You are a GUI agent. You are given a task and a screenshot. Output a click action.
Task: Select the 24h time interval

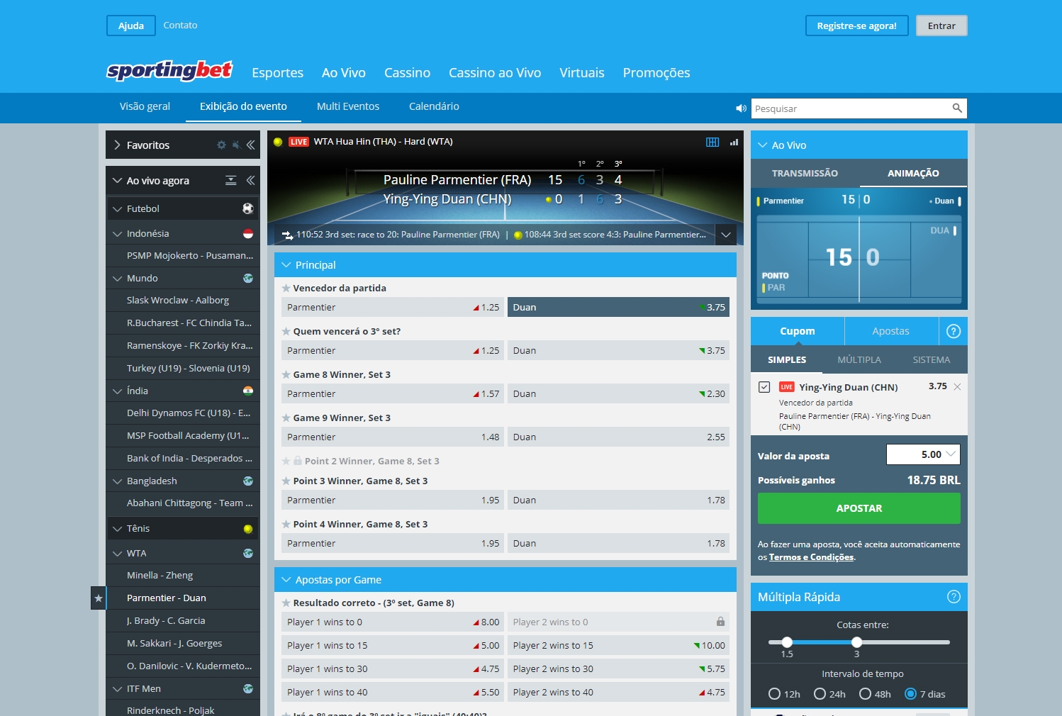pyautogui.click(x=820, y=694)
